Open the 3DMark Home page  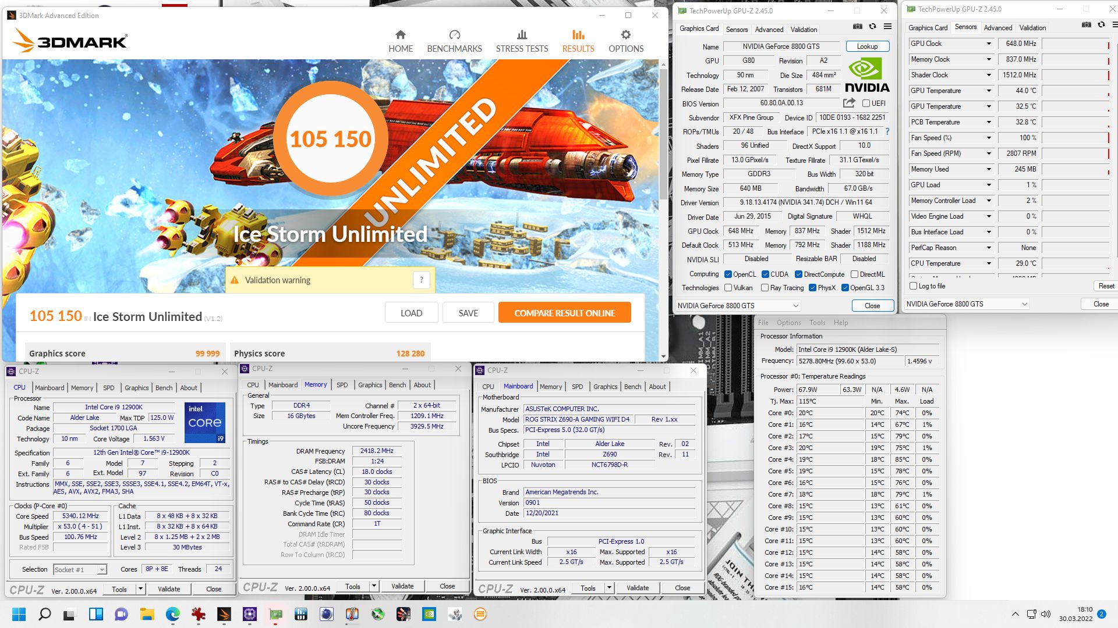[401, 41]
